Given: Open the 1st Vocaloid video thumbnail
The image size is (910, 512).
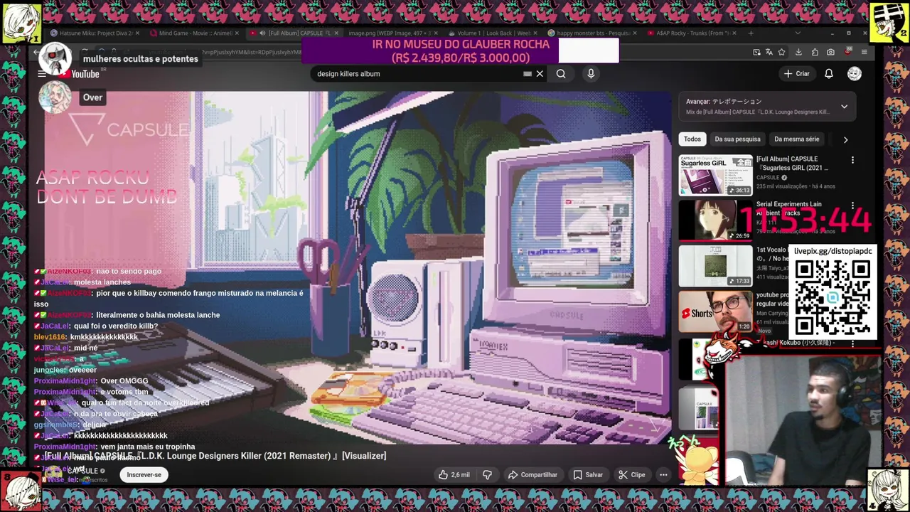Looking at the screenshot, I should click(x=715, y=266).
